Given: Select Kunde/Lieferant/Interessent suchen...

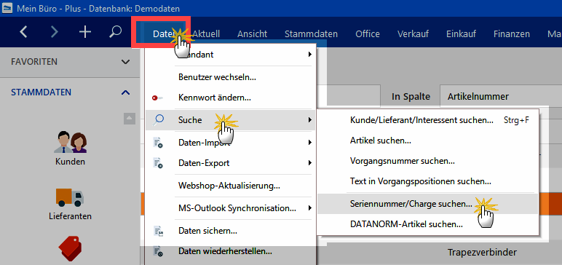Looking at the screenshot, I should [428, 120].
